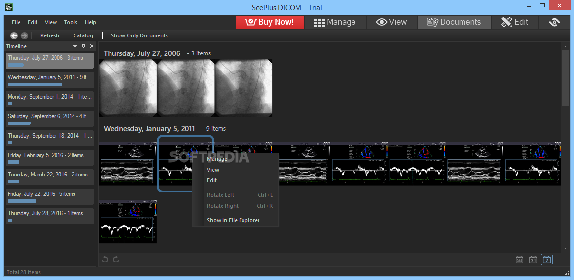Open the File menu
This screenshot has height=280, width=574.
click(16, 22)
